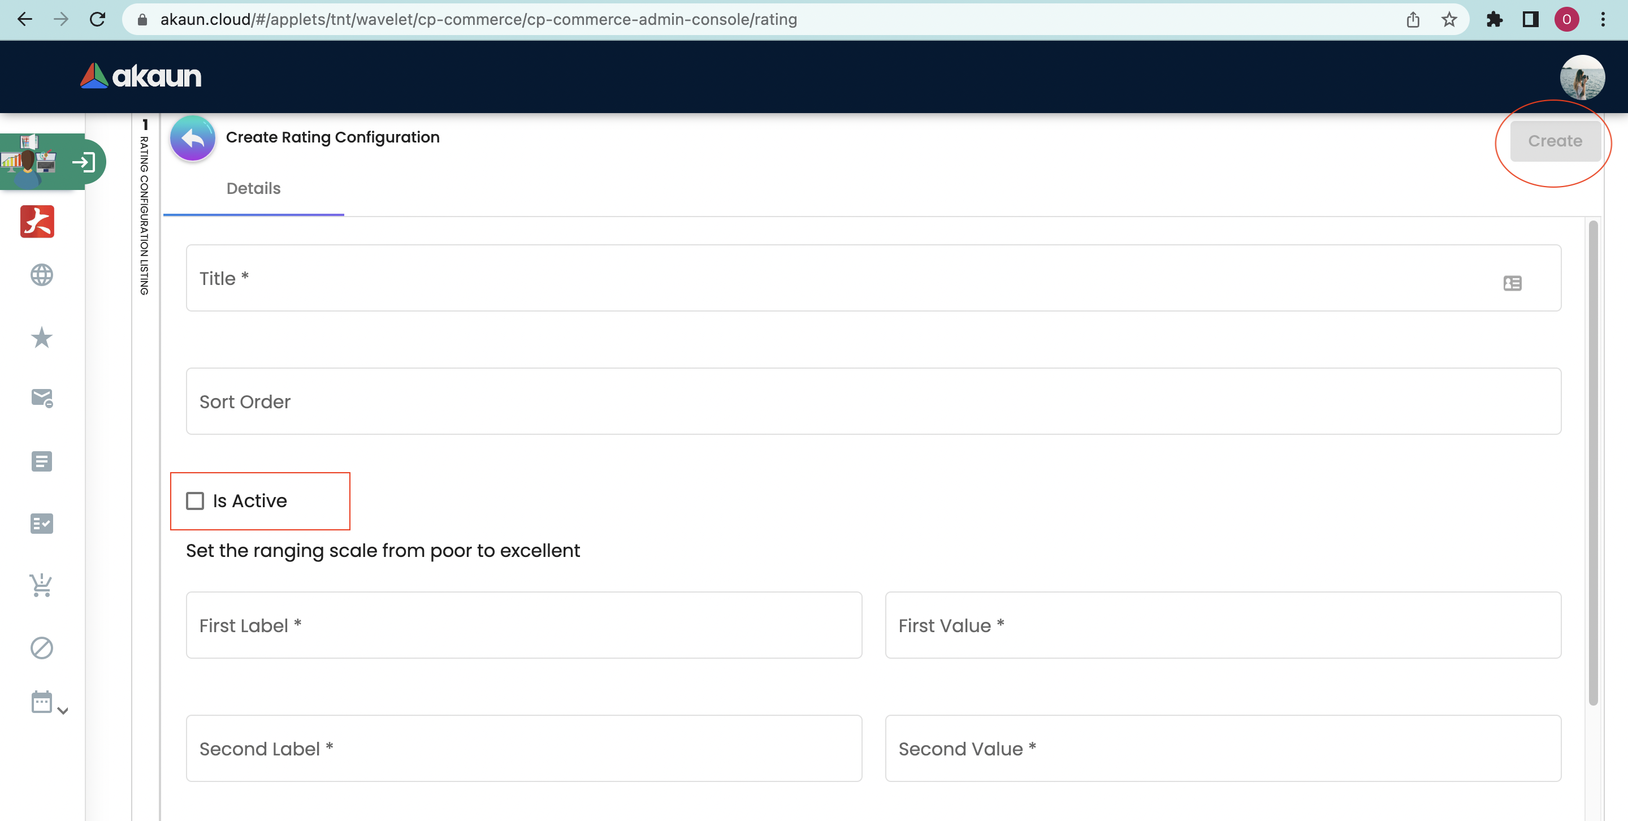This screenshot has height=821, width=1628.
Task: Expand the calendar sidebar menu chevron
Action: (x=63, y=711)
